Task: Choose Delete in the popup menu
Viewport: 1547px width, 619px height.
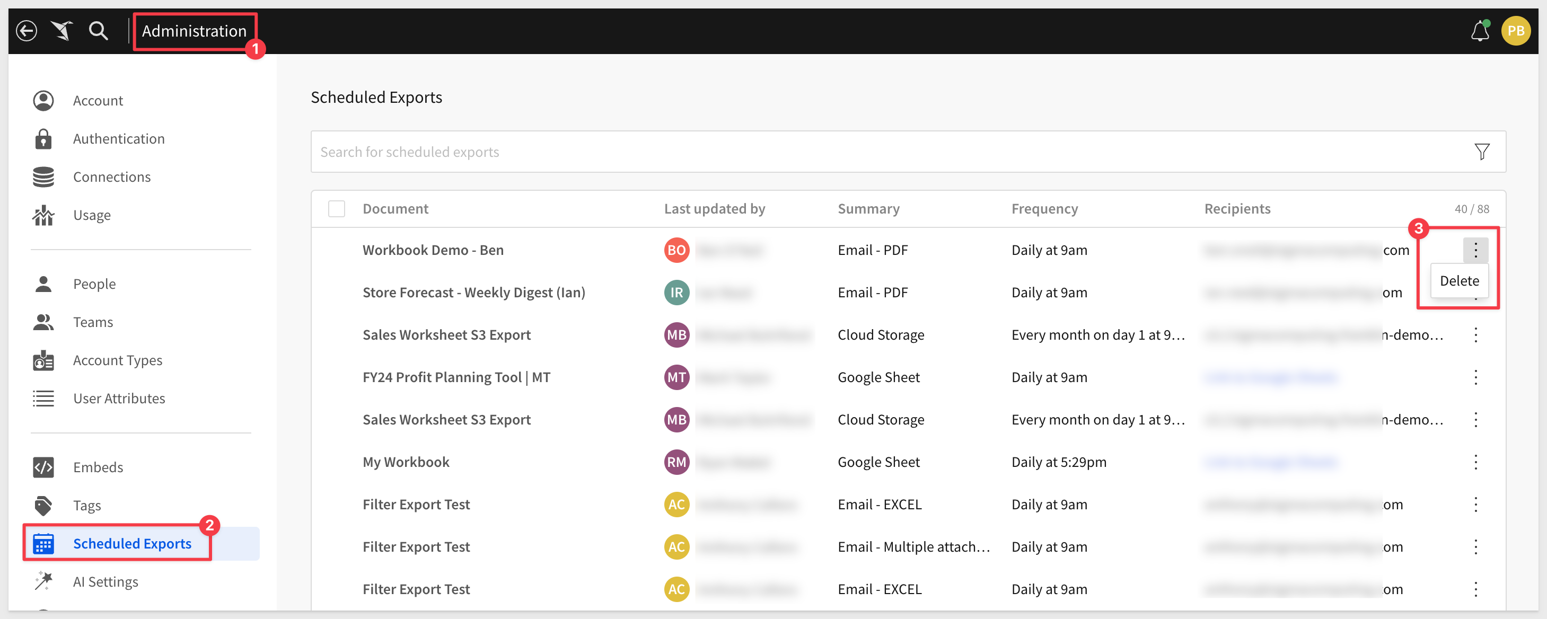Action: (x=1458, y=281)
